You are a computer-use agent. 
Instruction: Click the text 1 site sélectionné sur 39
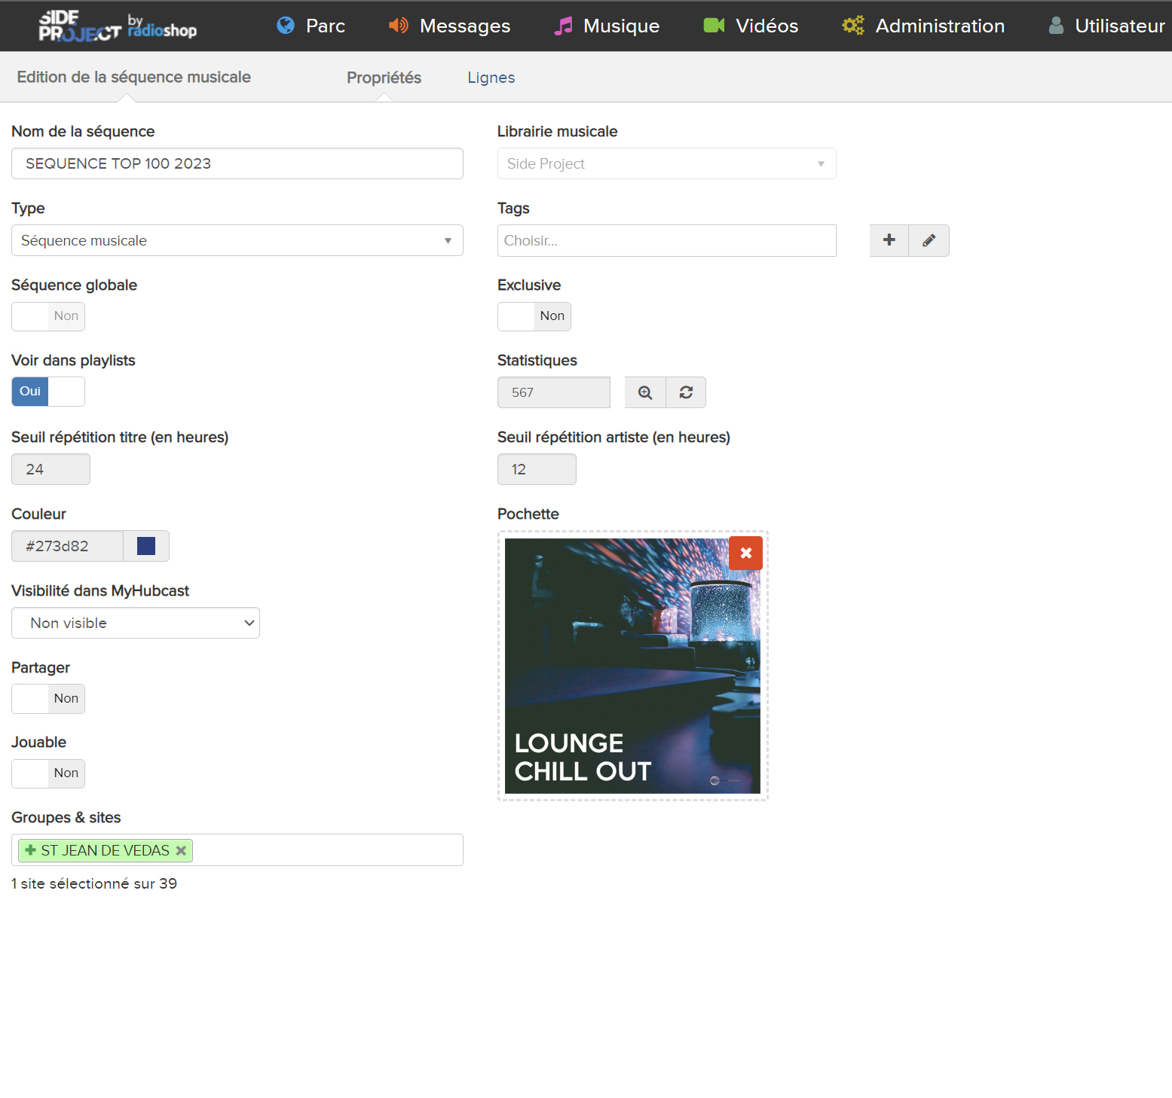pyautogui.click(x=94, y=883)
